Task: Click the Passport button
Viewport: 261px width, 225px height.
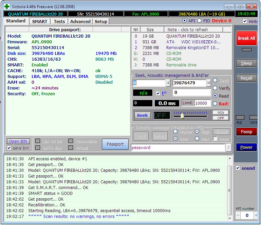Action: click(x=115, y=144)
